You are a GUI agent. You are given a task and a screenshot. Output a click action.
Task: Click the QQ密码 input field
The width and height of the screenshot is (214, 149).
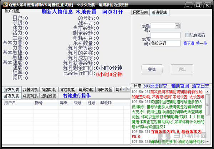tap(165, 35)
